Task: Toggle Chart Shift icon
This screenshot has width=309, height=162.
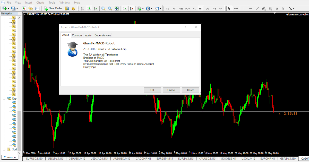Action: tap(132, 8)
